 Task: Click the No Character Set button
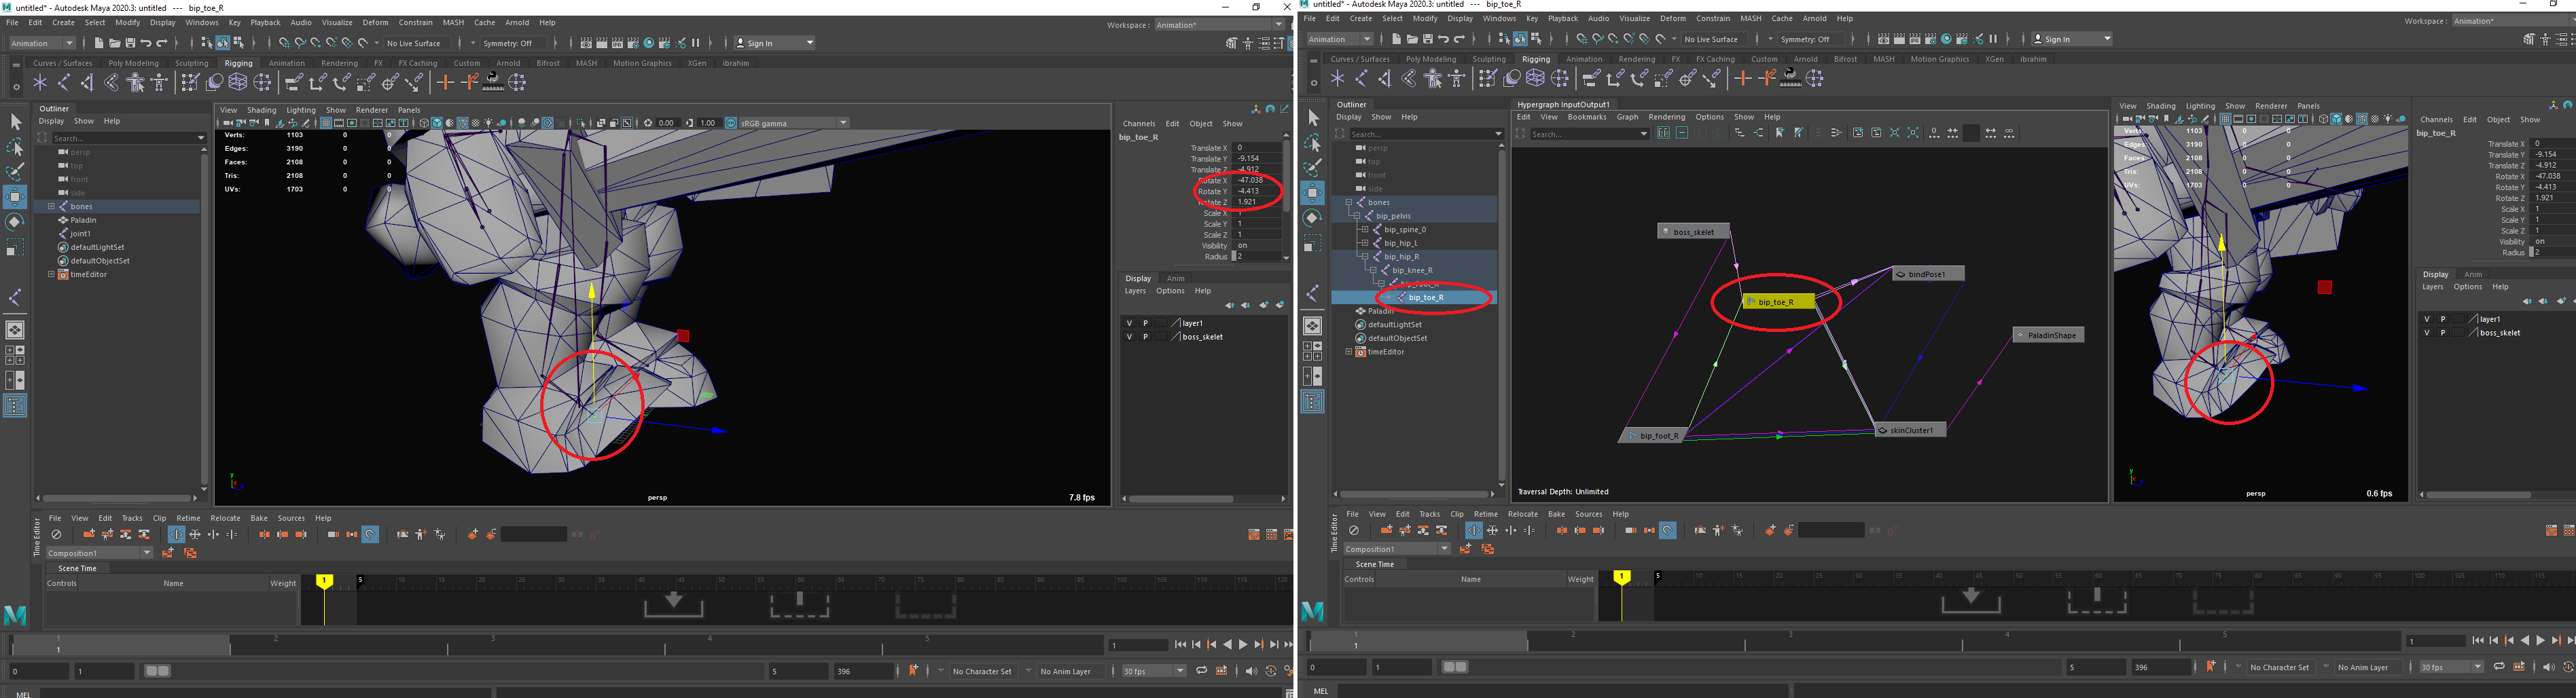tap(983, 670)
